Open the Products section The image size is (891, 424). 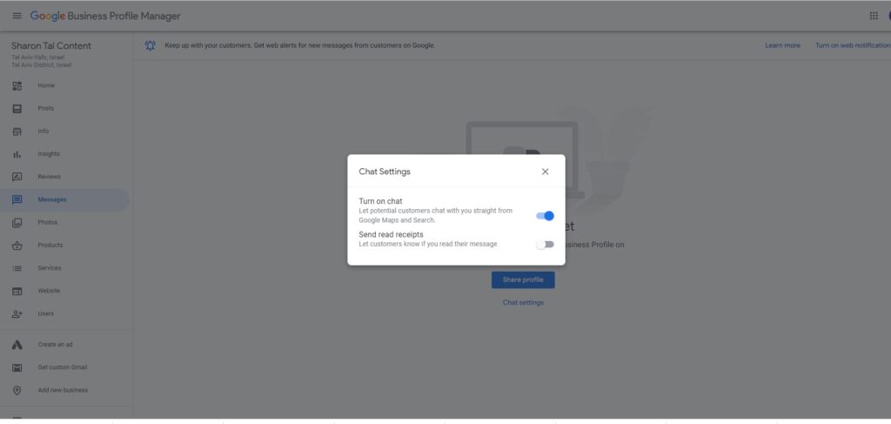[50, 246]
